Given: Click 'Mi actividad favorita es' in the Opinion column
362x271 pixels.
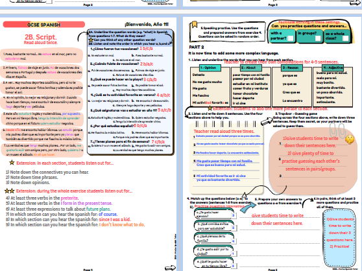Looking at the screenshot, I should coord(210,102).
